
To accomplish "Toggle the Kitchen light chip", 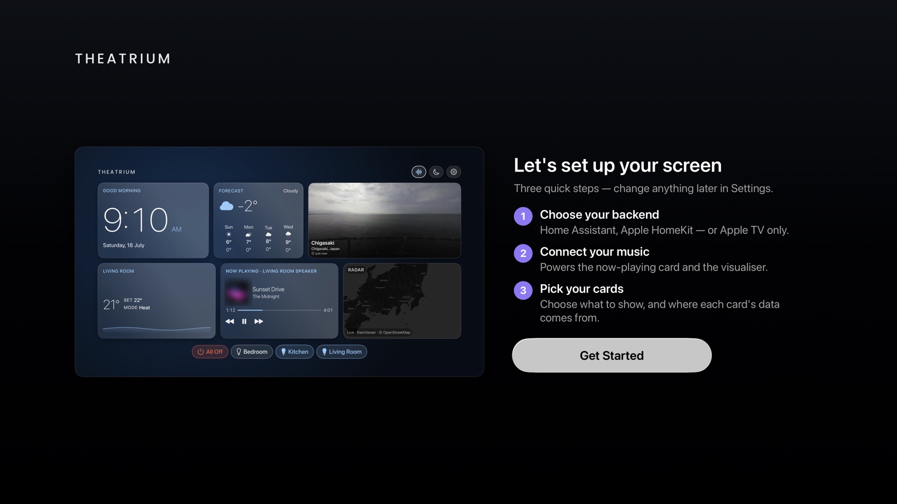I will coord(295,352).
